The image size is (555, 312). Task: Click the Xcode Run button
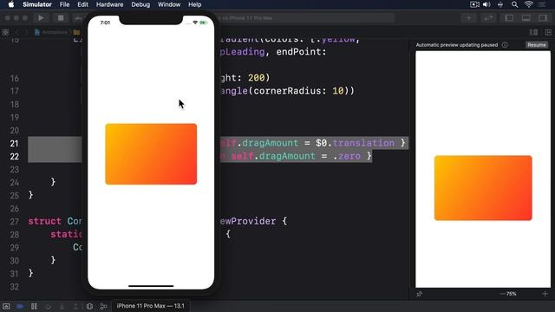pos(41,17)
